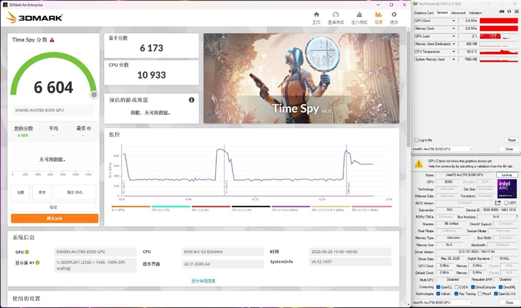Viewport: 521px width, 308px height.
Task: Click the info icon beside the best score
Action: [89, 128]
